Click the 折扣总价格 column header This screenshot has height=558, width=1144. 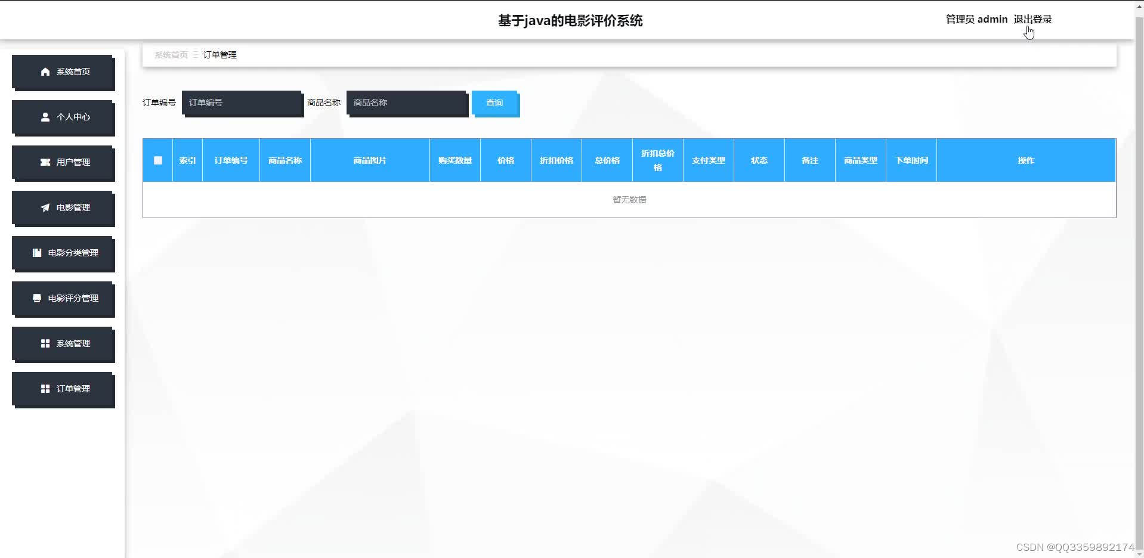[x=658, y=160]
